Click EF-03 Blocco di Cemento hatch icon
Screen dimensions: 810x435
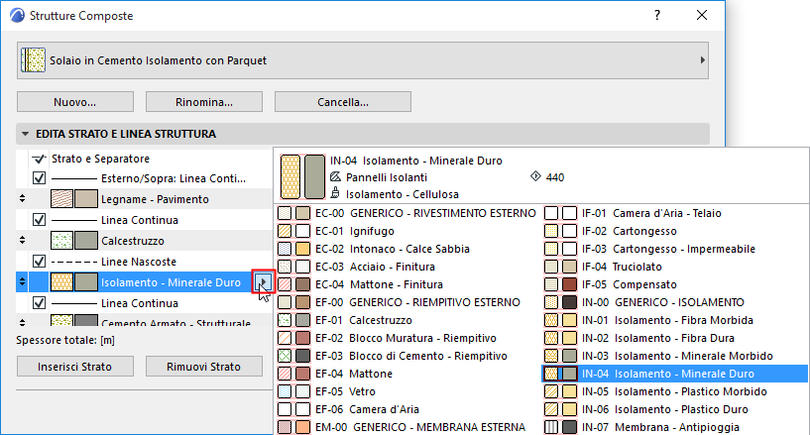tap(285, 356)
